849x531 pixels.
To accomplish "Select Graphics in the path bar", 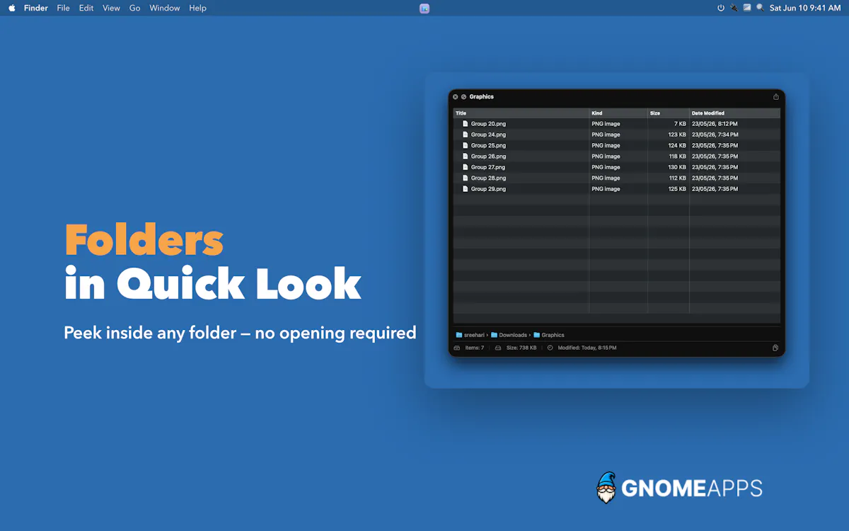I will (x=553, y=335).
